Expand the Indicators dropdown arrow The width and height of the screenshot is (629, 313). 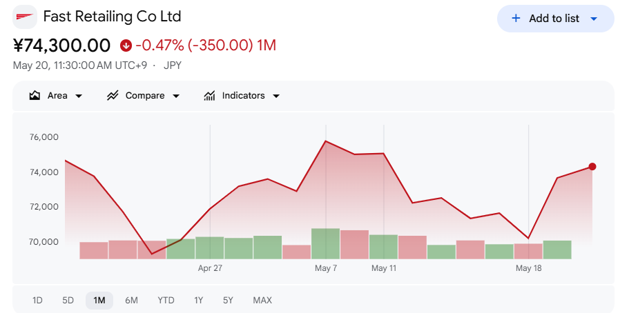pos(276,97)
